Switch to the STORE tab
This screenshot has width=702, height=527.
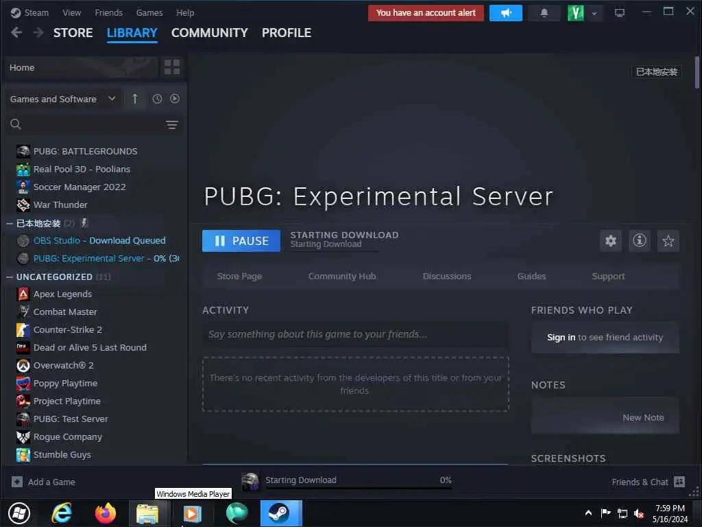(x=73, y=33)
